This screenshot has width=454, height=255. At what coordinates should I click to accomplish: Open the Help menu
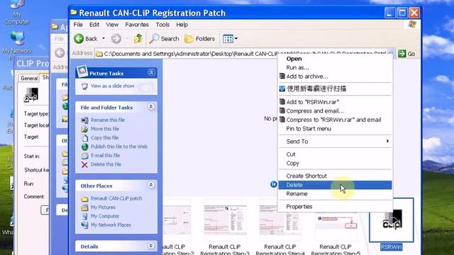182,25
